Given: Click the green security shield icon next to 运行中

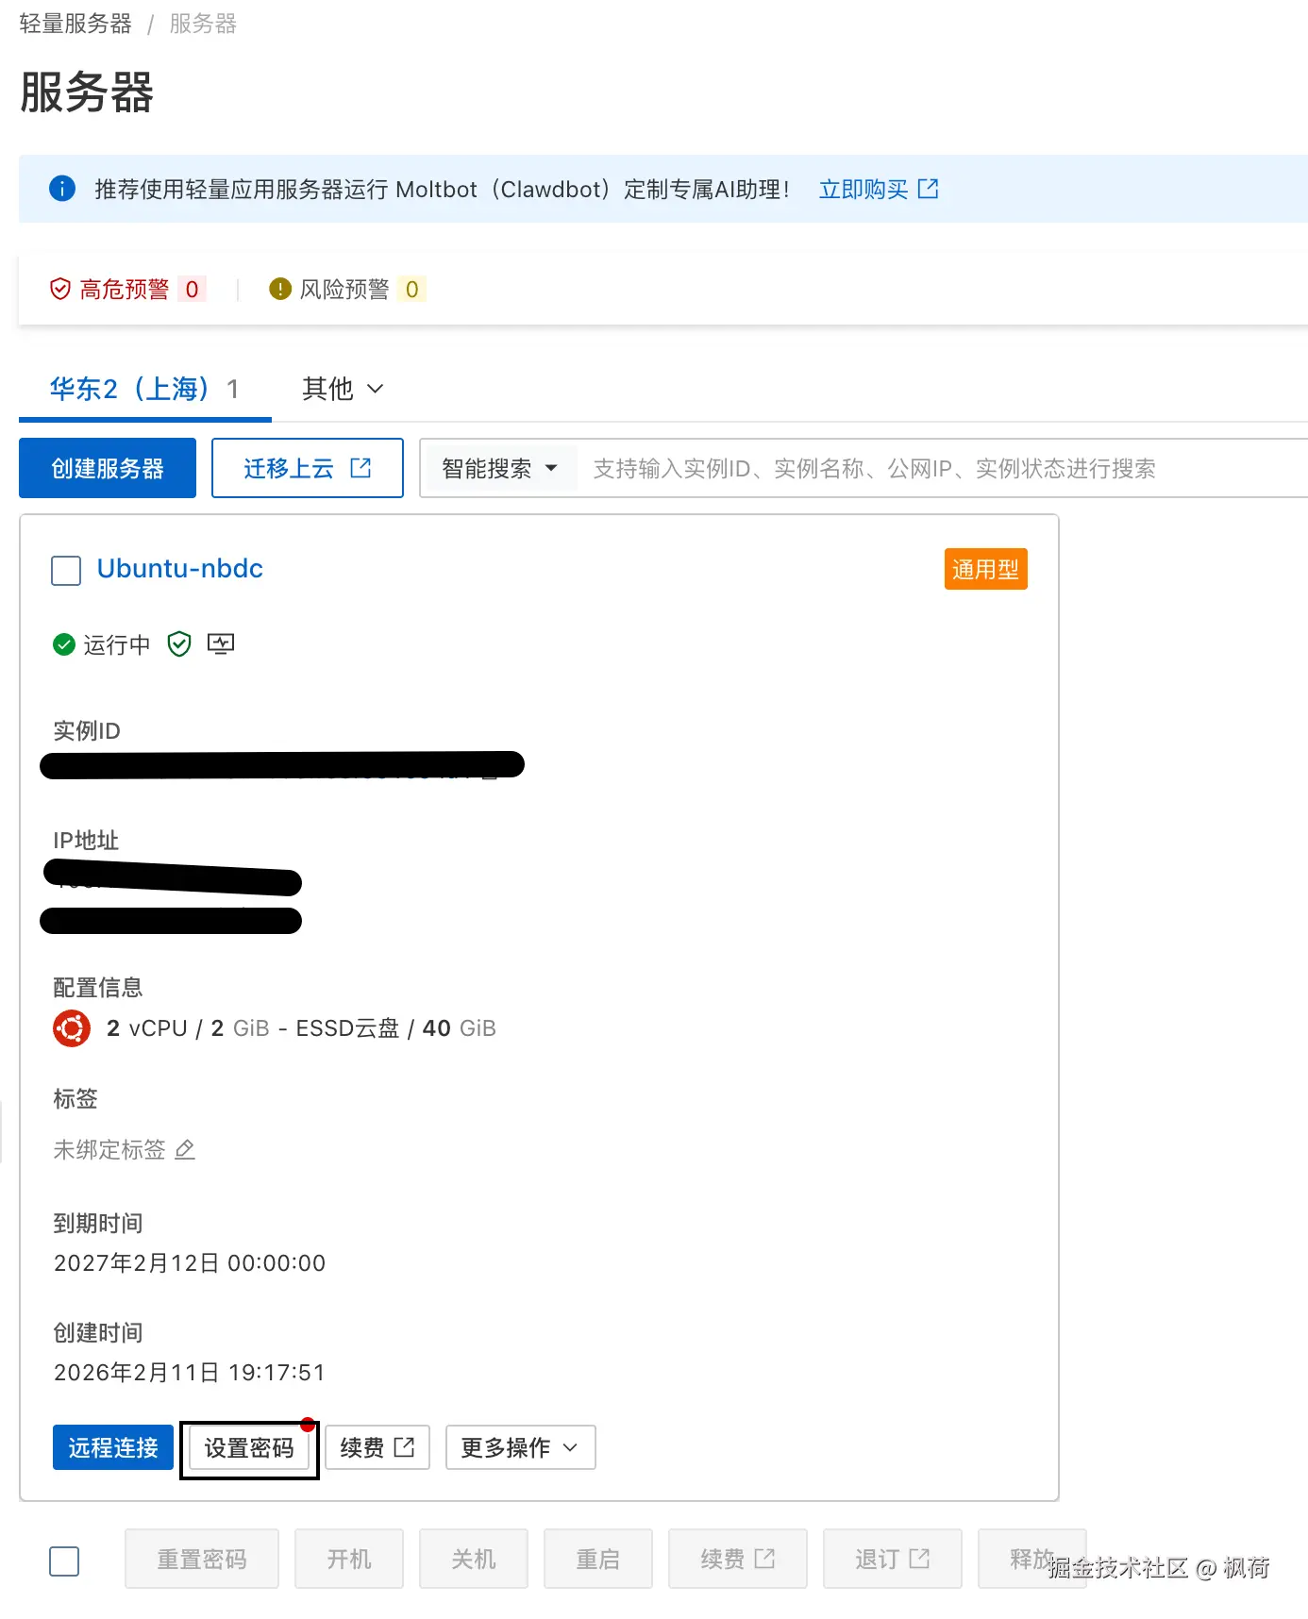Looking at the screenshot, I should pos(179,644).
